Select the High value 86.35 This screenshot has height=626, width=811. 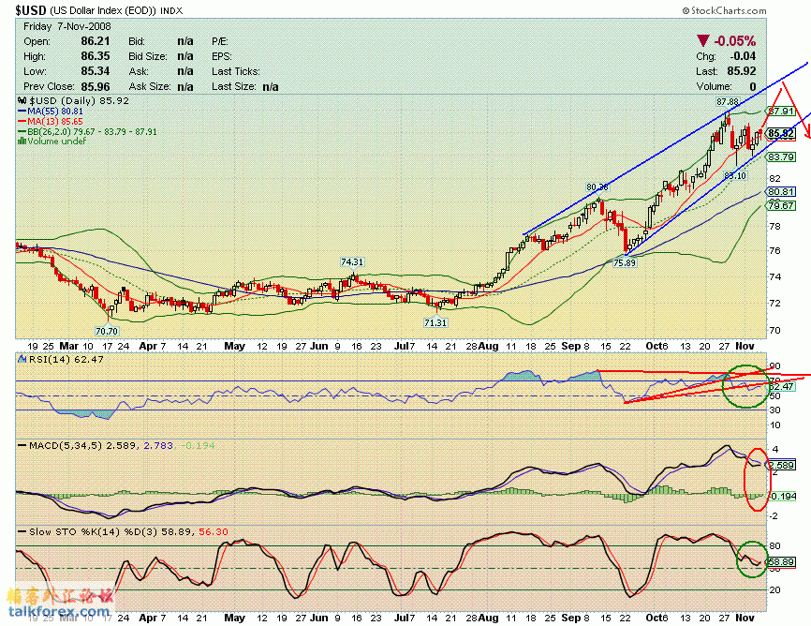tap(96, 56)
